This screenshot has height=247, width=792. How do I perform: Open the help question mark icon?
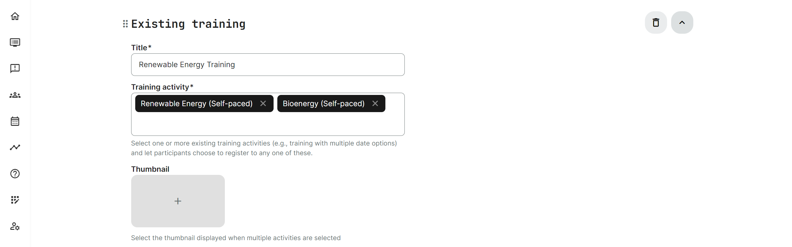tap(15, 174)
